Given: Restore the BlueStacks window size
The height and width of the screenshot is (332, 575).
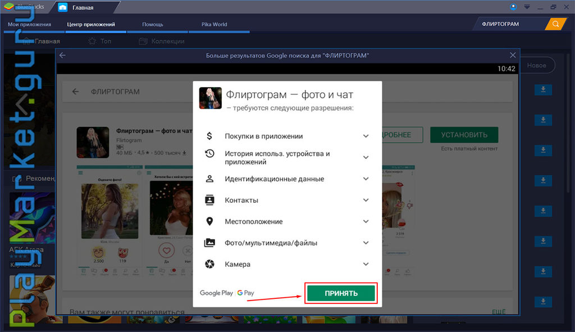Looking at the screenshot, I should point(553,7).
